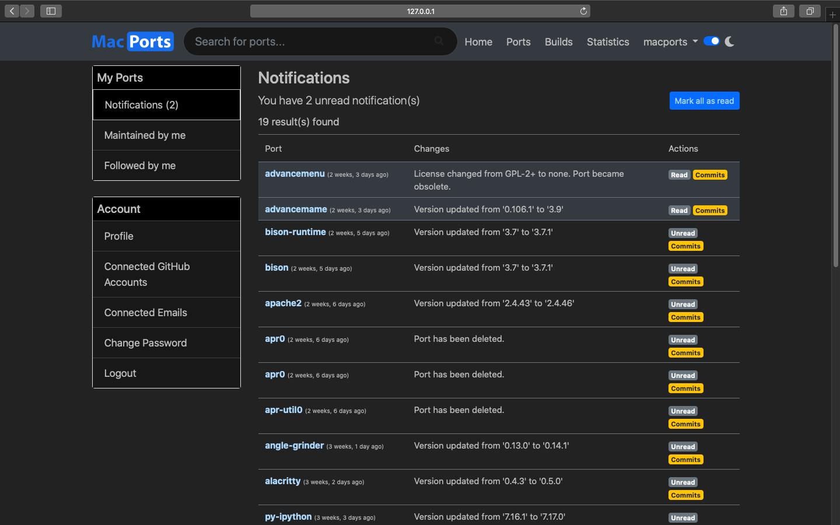Image resolution: width=840 pixels, height=525 pixels.
Task: Select Notifications (2) in sidebar
Action: (x=166, y=105)
